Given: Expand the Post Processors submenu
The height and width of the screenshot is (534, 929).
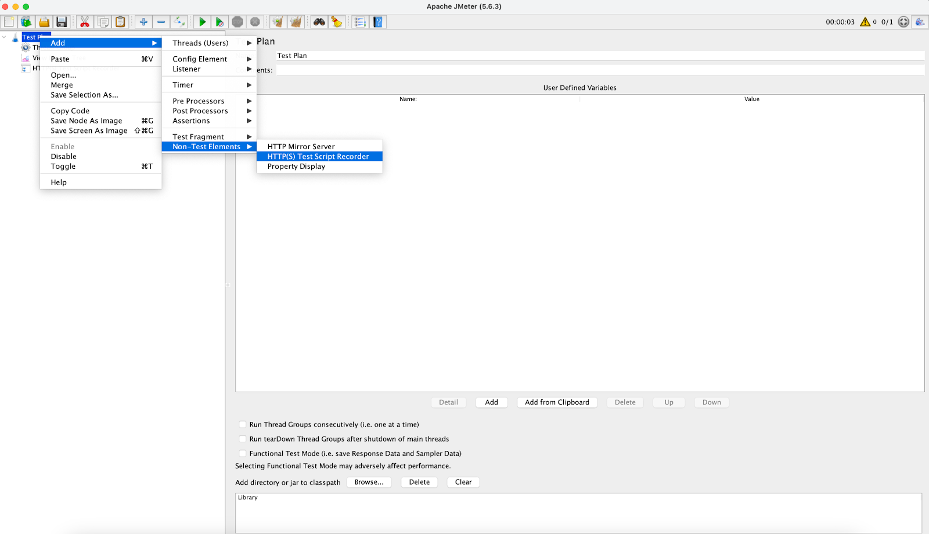Looking at the screenshot, I should point(209,111).
